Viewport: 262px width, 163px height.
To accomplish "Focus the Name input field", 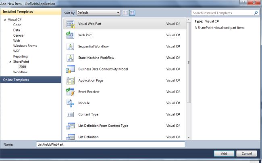I will (x=110, y=144).
